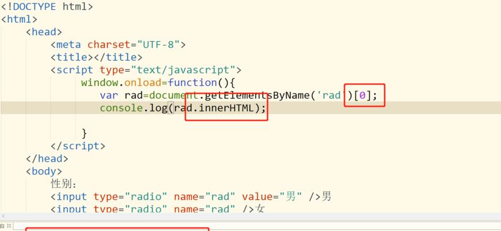This screenshot has width=501, height=231.
Task: Close the console tab at bottom-left
Action: 9,226
